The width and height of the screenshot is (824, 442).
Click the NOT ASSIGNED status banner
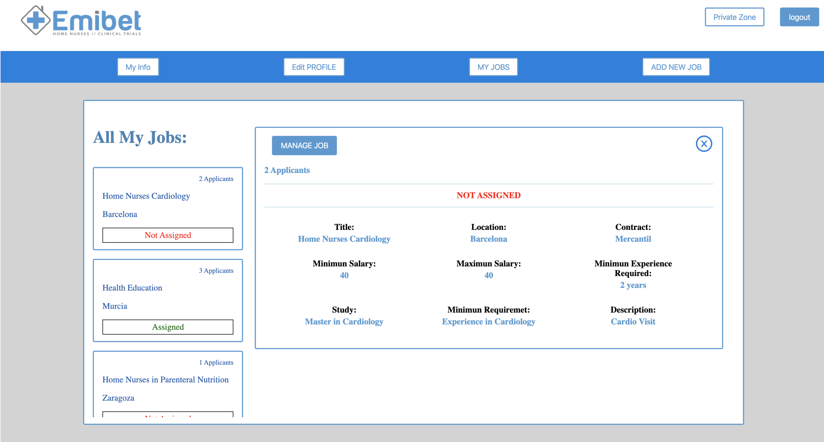[488, 195]
